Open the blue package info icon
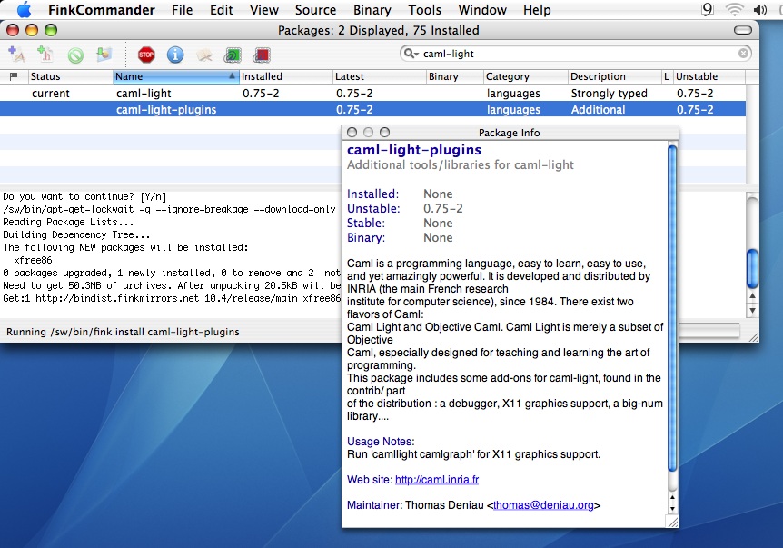The width and height of the screenshot is (783, 548). point(175,55)
